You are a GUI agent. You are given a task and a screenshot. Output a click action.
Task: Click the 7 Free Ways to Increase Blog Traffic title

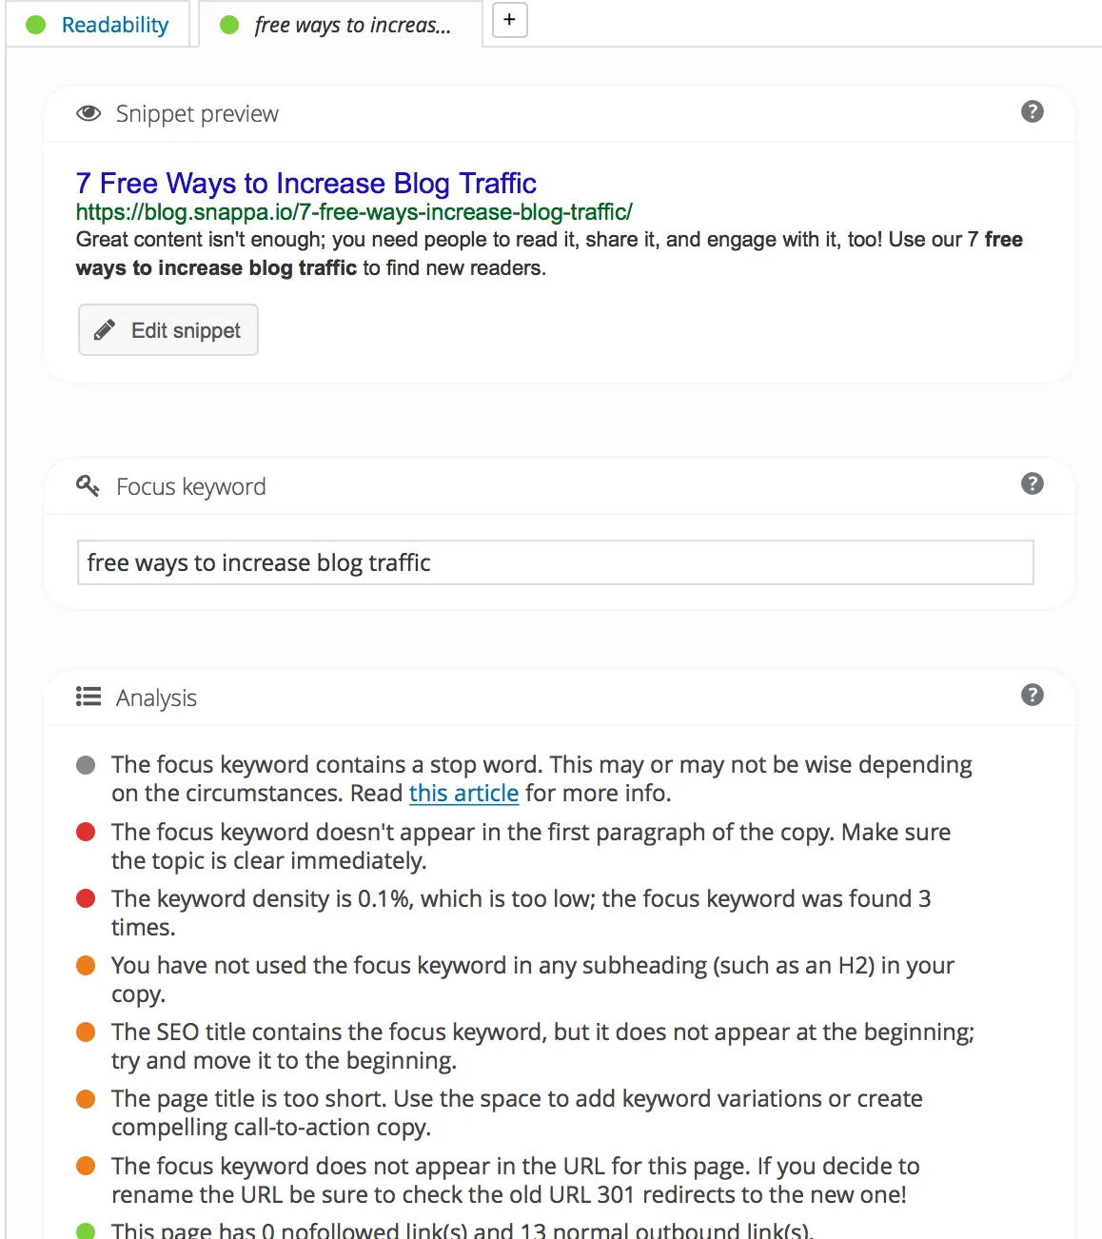click(306, 183)
